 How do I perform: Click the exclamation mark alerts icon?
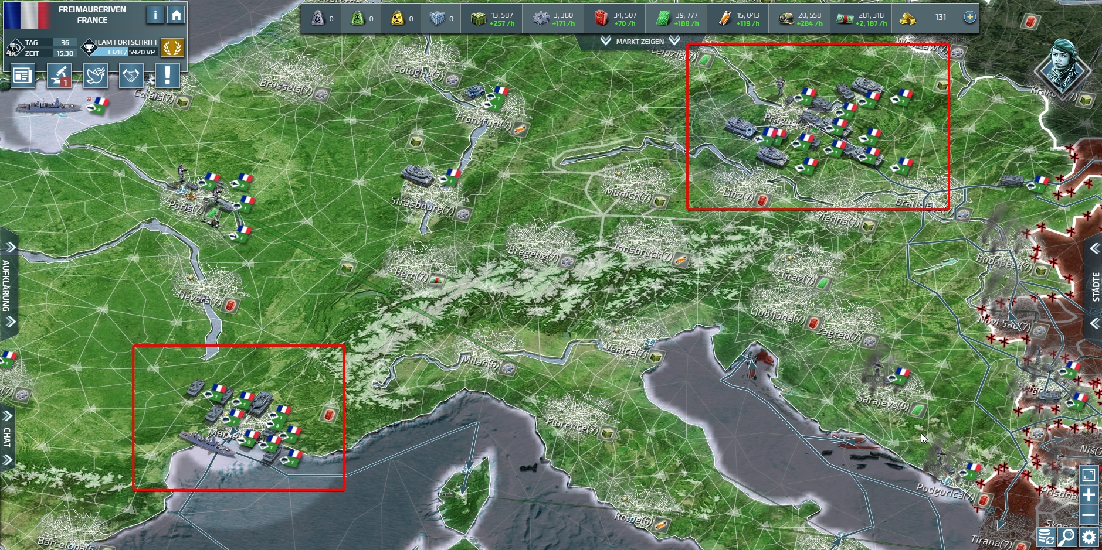[x=167, y=76]
